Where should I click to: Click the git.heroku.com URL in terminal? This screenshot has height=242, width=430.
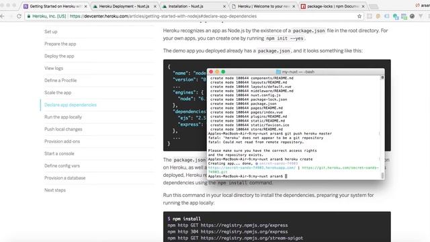tap(340, 167)
